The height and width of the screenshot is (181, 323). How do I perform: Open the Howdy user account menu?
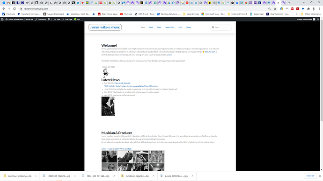coord(306,19)
